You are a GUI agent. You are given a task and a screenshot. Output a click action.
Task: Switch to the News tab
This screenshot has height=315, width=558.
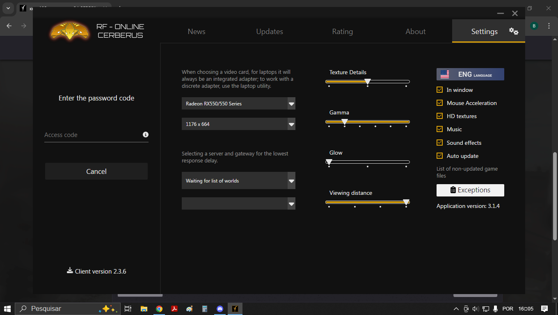point(197,32)
